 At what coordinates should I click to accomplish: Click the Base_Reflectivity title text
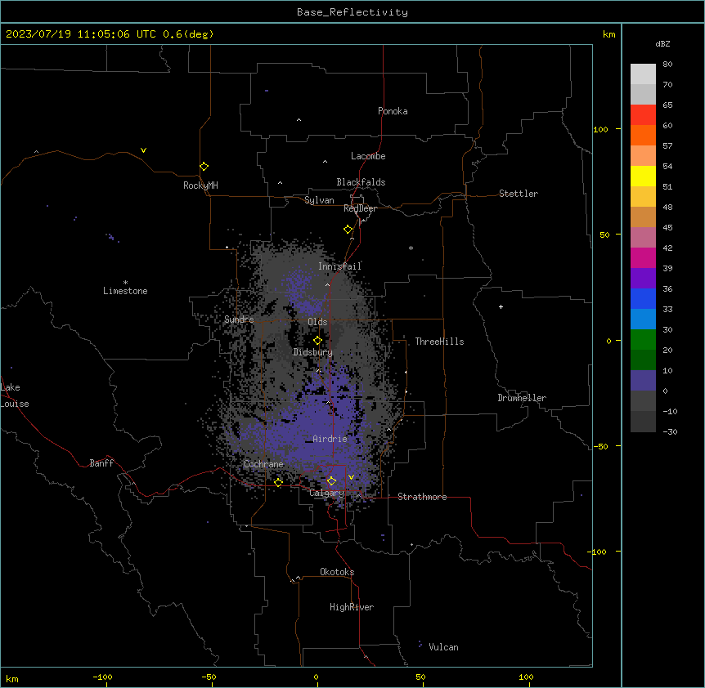point(352,12)
